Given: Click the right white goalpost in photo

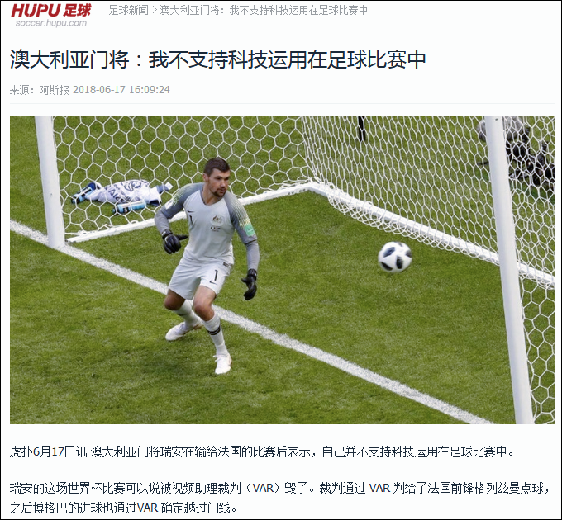Looking at the screenshot, I should [508, 269].
